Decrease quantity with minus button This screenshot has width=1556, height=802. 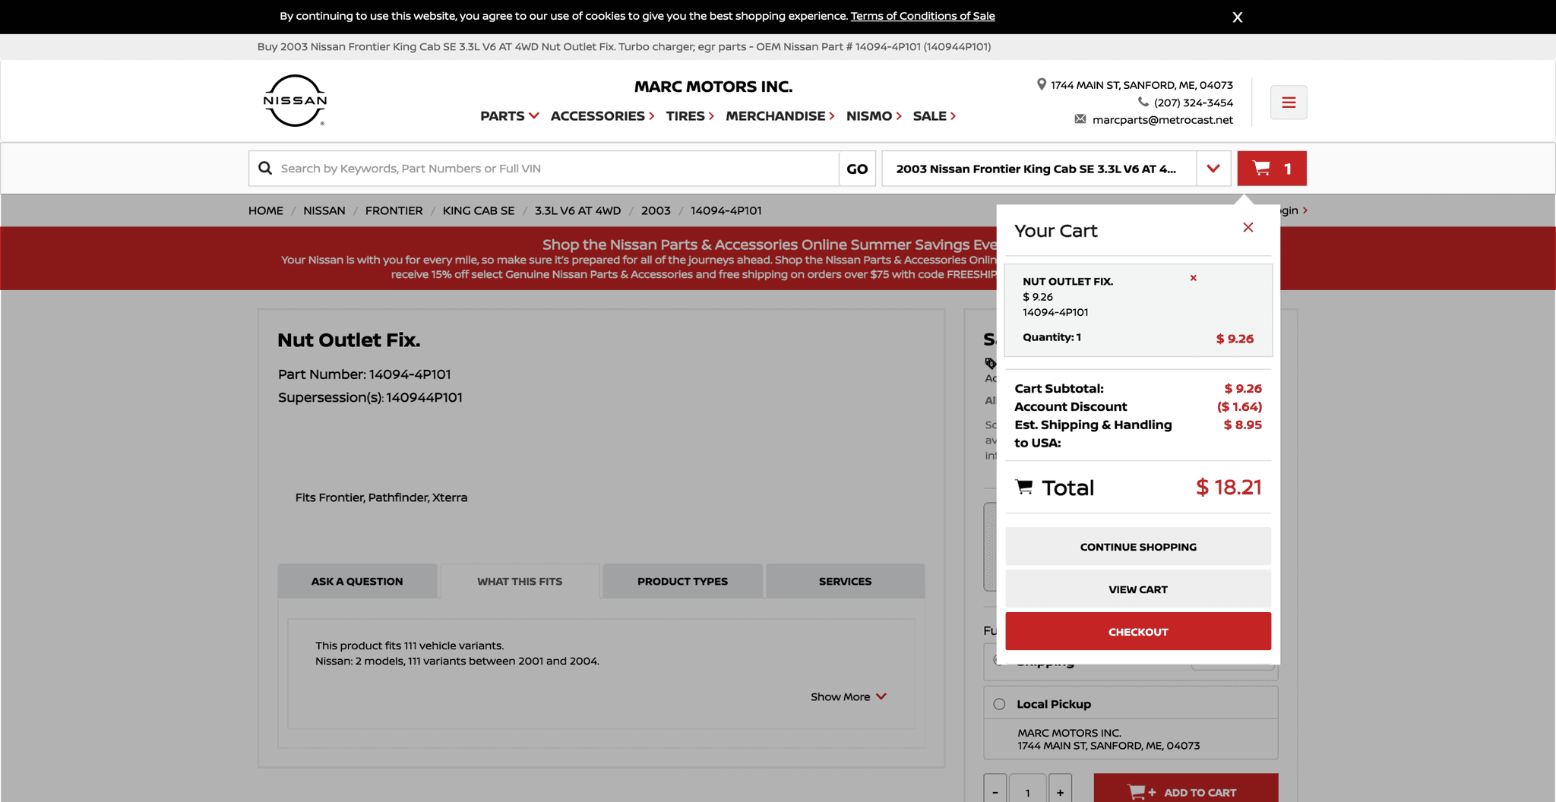[x=995, y=790]
